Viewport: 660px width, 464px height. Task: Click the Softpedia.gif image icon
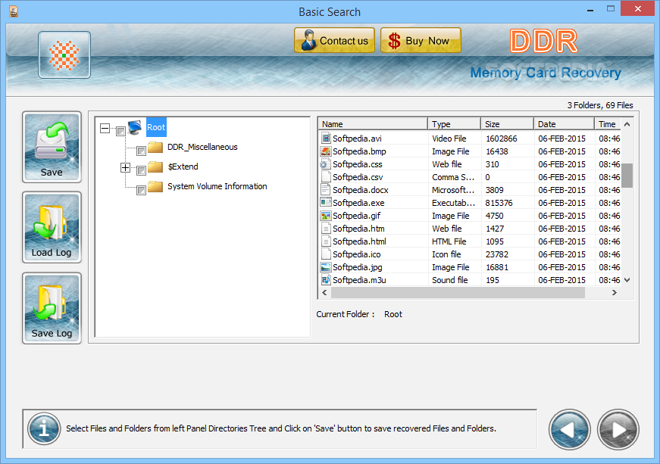(x=326, y=216)
